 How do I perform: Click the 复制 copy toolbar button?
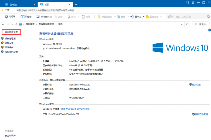pyautogui.click(x=59, y=17)
